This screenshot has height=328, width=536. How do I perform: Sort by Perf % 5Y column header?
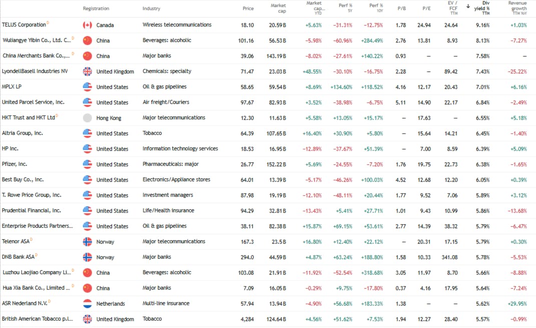coord(346,8)
